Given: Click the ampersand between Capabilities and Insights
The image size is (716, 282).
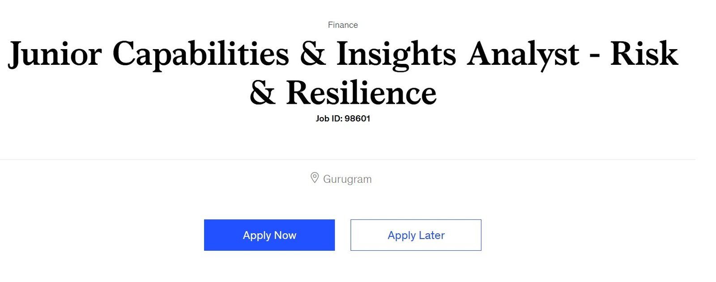Looking at the screenshot, I should [313, 54].
